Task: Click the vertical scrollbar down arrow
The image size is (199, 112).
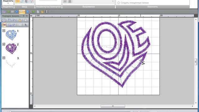Action: point(196,103)
